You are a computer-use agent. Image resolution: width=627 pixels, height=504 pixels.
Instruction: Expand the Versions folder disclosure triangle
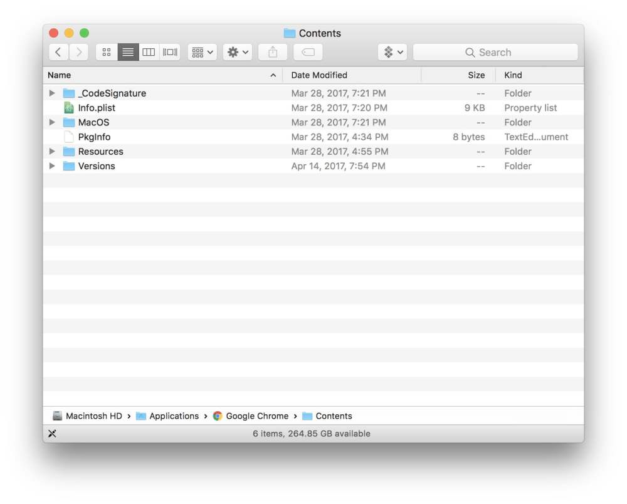(x=52, y=166)
